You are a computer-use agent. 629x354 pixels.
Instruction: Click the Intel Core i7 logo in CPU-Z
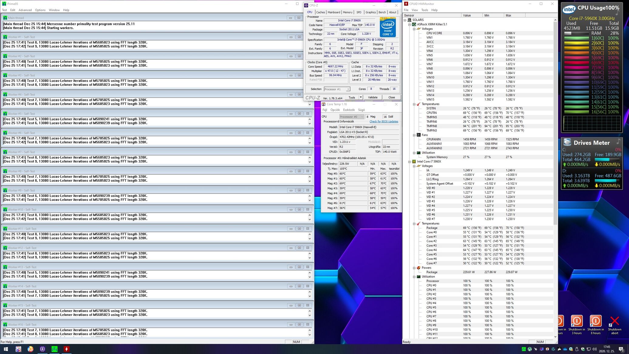388,27
